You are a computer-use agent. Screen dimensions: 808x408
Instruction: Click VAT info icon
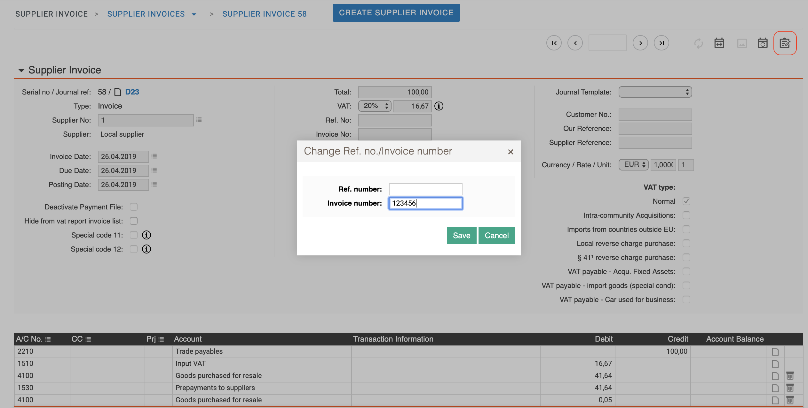(x=439, y=106)
